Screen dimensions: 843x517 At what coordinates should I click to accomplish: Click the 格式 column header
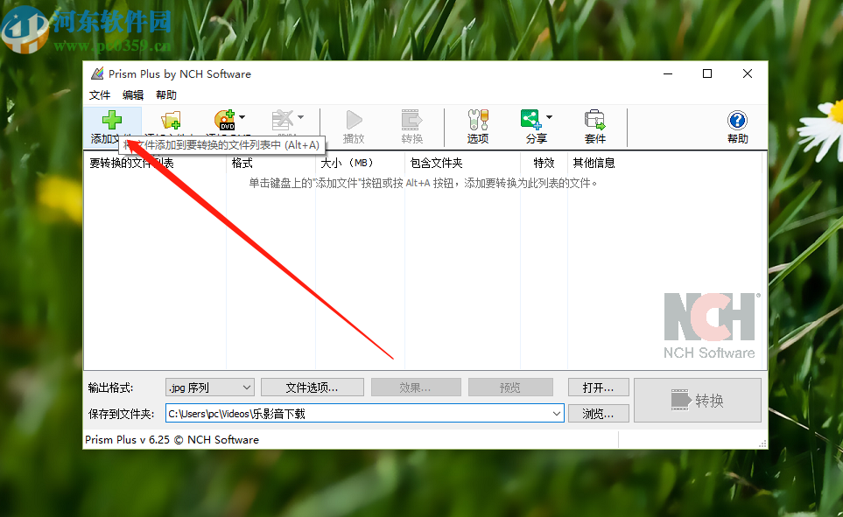tap(242, 163)
